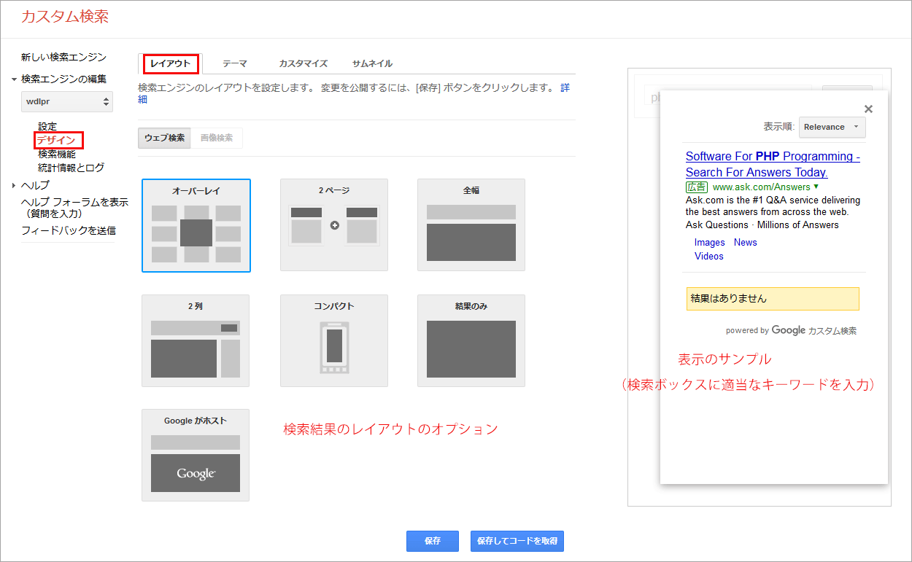Open the Software For PHP Programming ad link
Viewport: 912px width, 562px height.
[x=773, y=164]
